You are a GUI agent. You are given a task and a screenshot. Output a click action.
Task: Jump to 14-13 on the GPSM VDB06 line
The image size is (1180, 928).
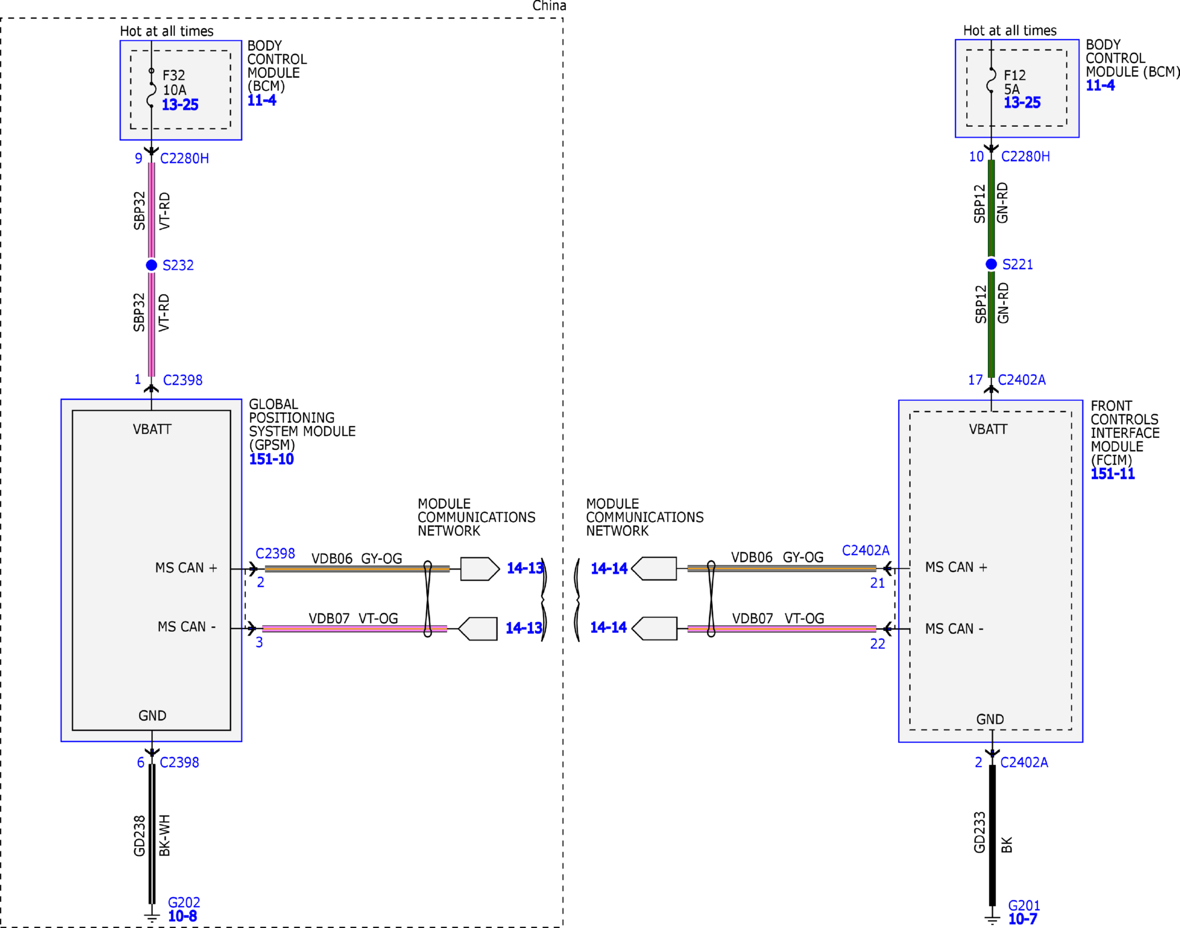[525, 568]
